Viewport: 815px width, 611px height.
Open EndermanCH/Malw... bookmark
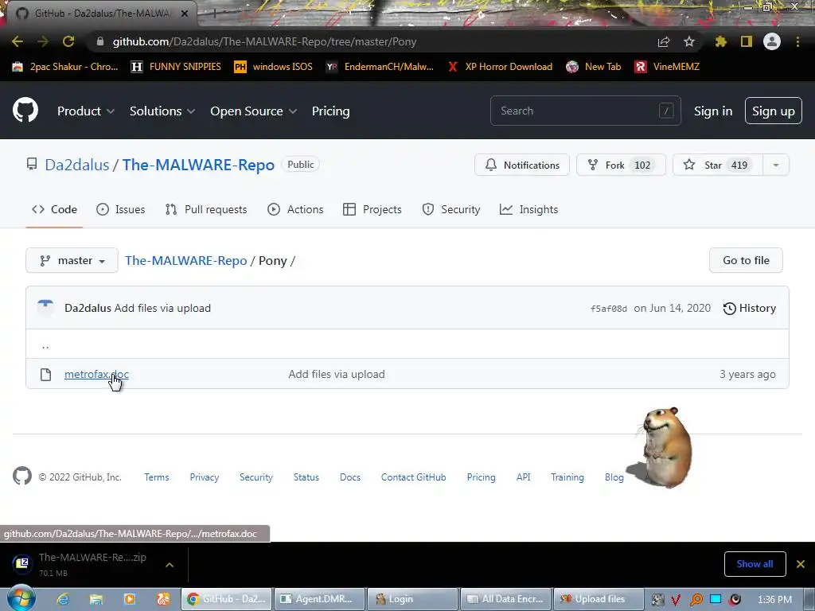(x=380, y=67)
